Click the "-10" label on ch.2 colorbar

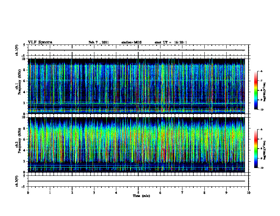261,168
